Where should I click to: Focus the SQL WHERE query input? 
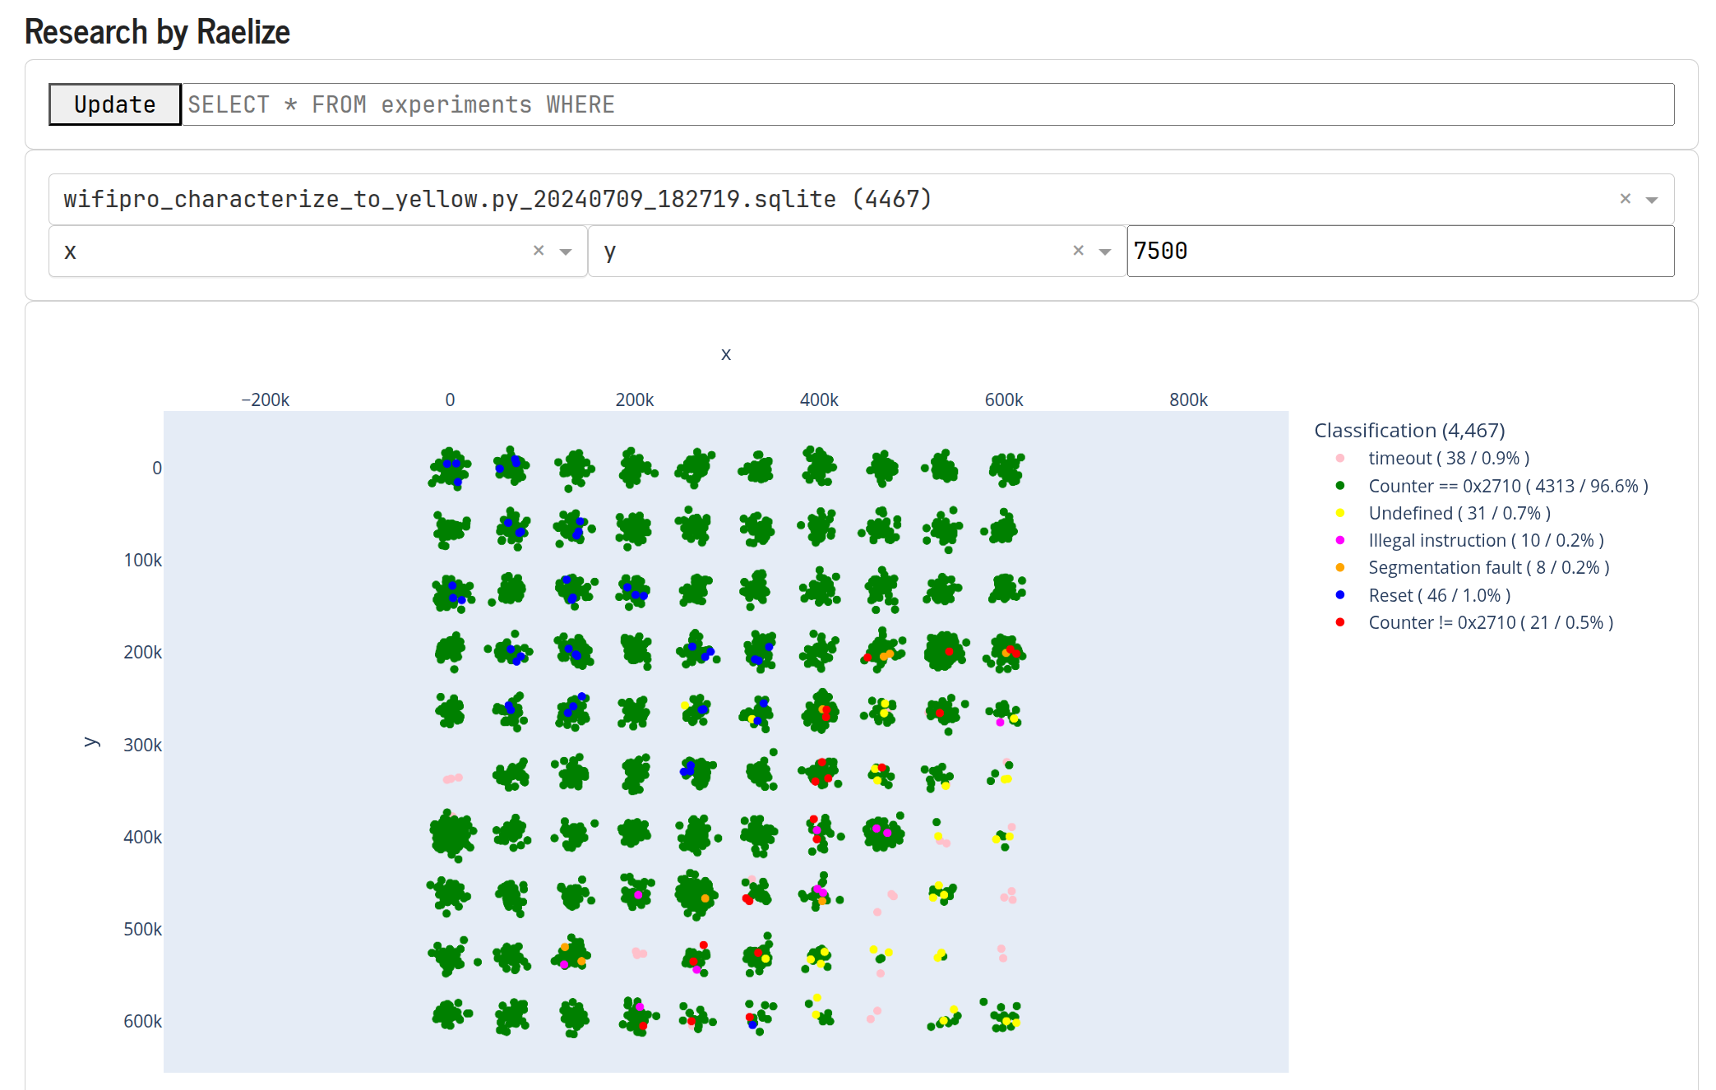tap(927, 104)
